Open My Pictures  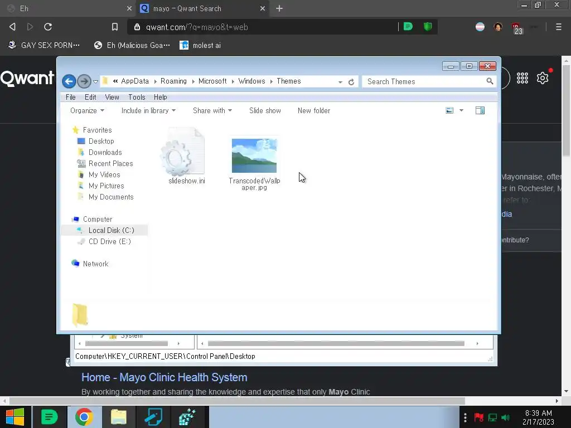[106, 186]
